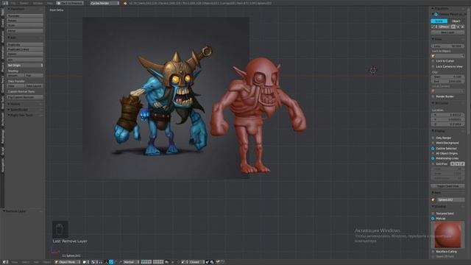Open the 3D view editor type icon in the bottom header
Viewport: 471px width, 265px height.
click(5, 262)
